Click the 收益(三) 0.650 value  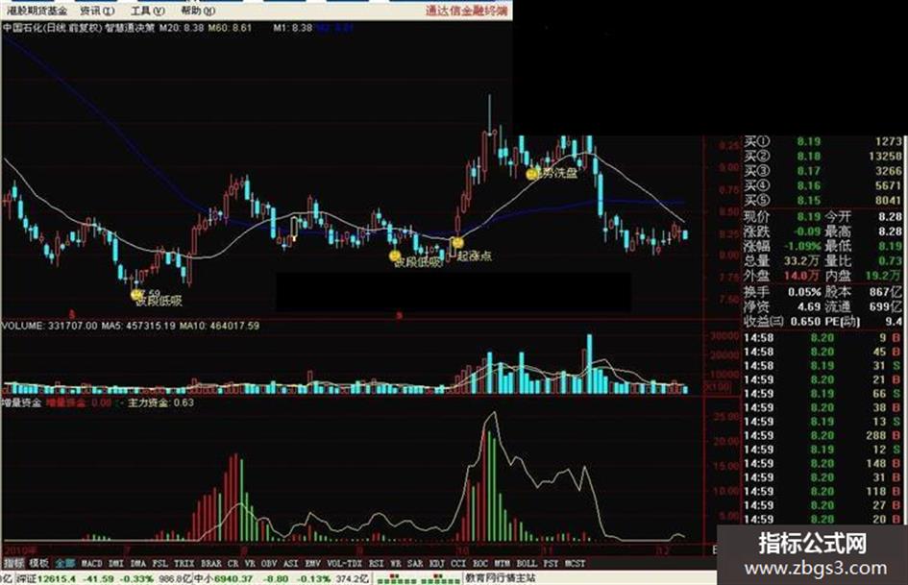pyautogui.click(x=805, y=321)
